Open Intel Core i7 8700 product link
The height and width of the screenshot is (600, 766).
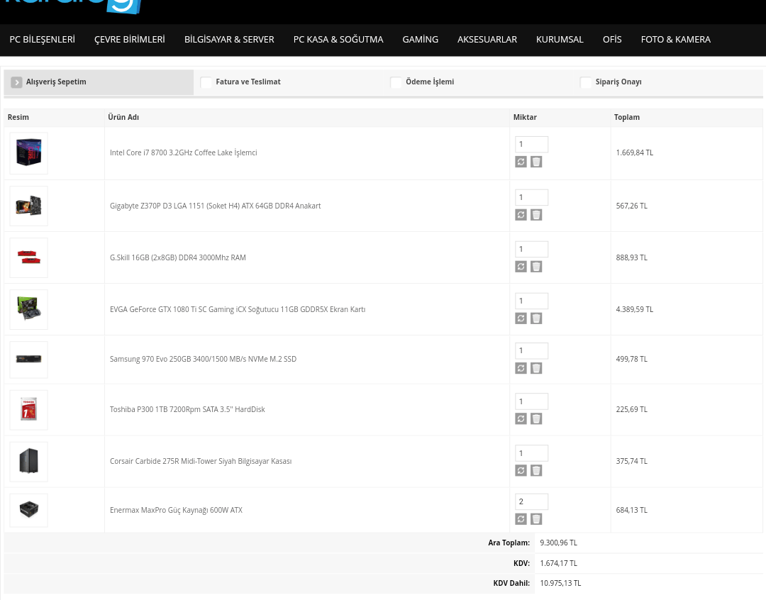coord(183,153)
